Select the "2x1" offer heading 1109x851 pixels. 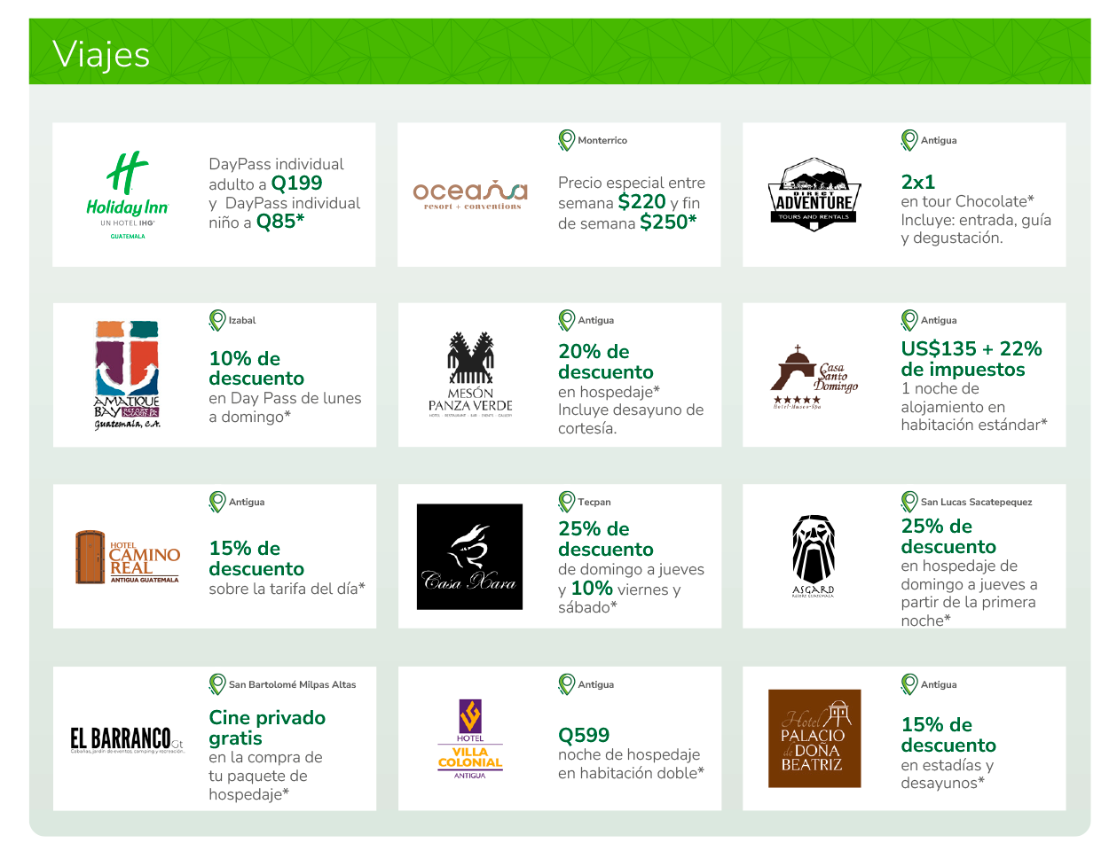(918, 182)
